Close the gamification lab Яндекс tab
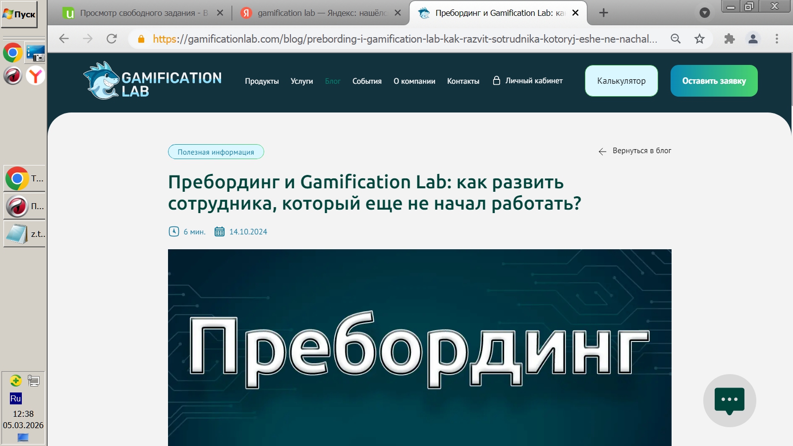 pyautogui.click(x=397, y=13)
